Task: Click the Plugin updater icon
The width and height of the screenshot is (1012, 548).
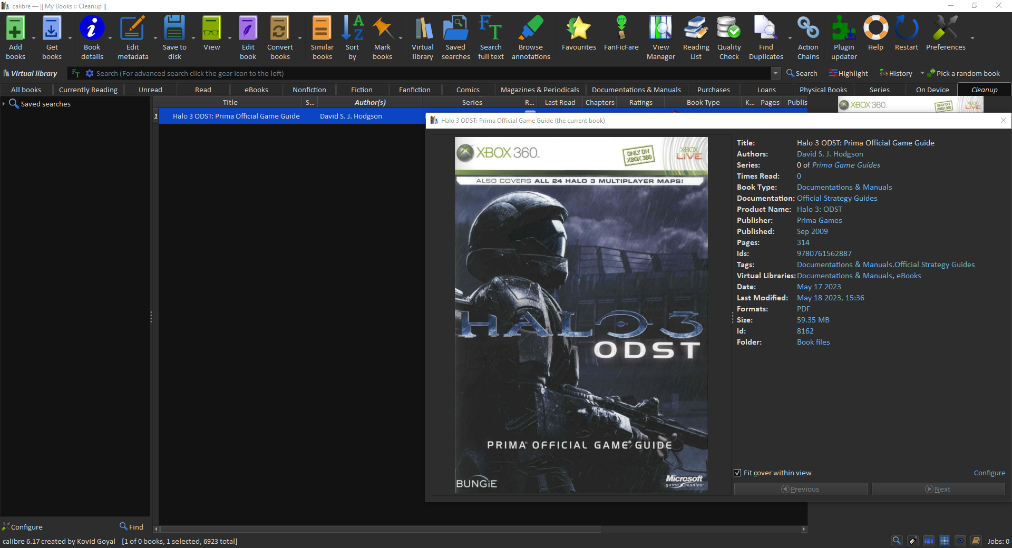Action: (844, 28)
